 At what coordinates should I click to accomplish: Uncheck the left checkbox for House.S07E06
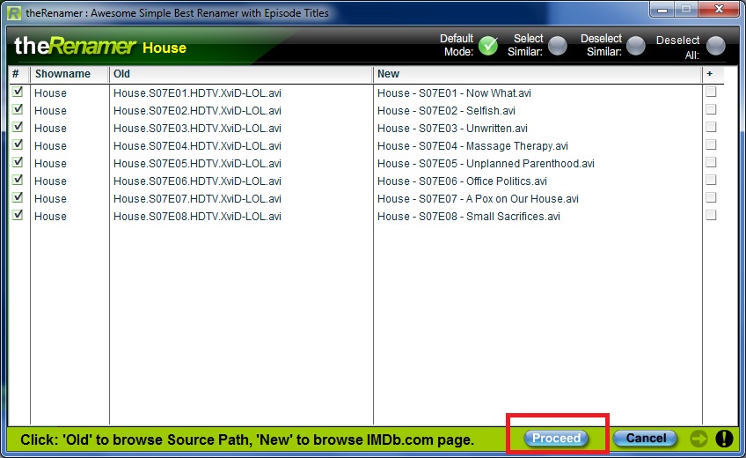[18, 180]
